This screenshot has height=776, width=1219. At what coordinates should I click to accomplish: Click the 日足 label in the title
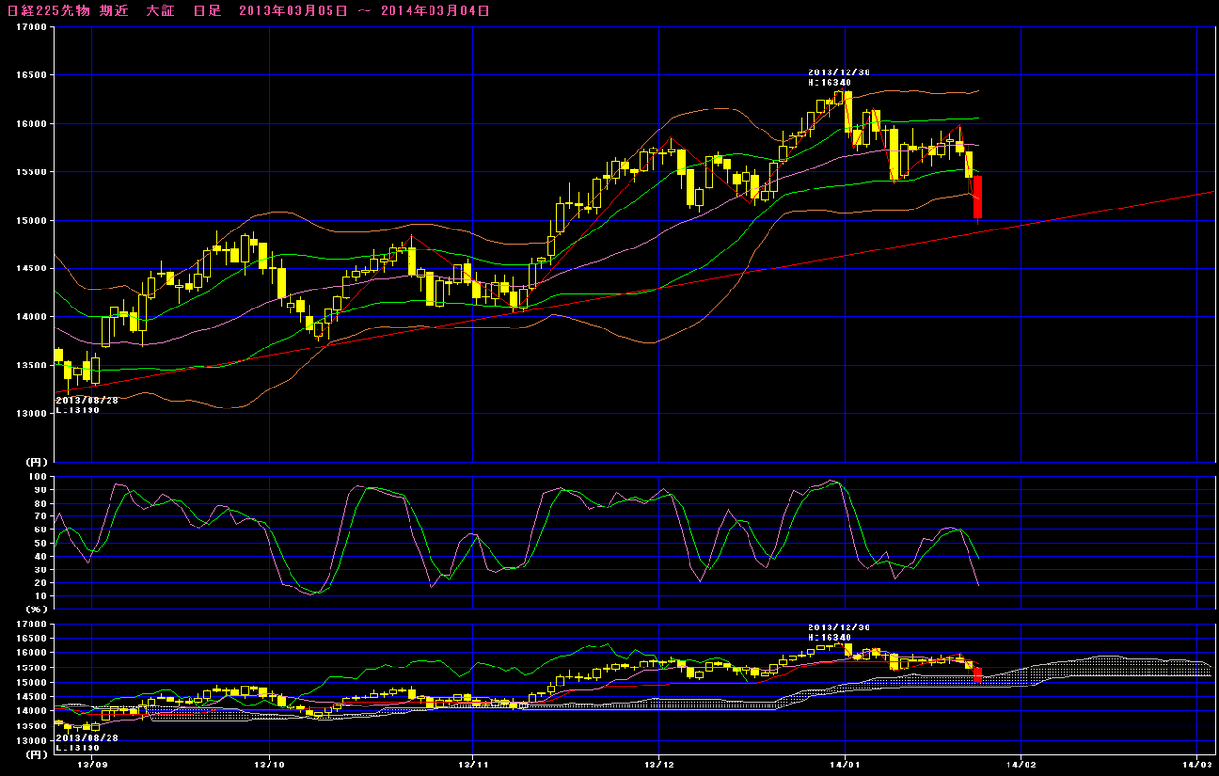point(208,10)
